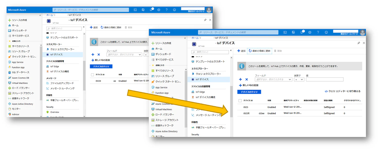This screenshot has height=150, width=379.
Task: Select すべてのサービス in front window sidebar
Action: pos(162,59)
